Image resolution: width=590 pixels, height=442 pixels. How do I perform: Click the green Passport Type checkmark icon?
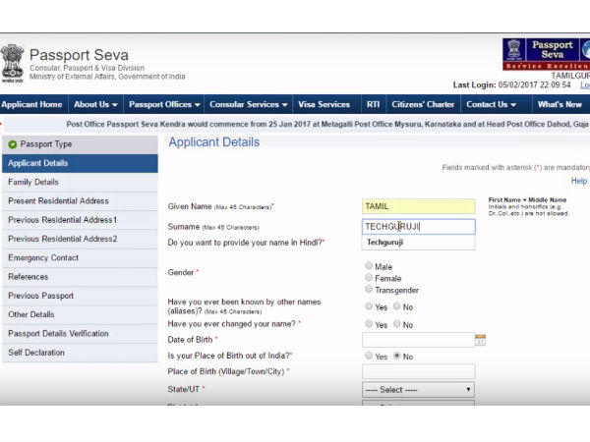[x=12, y=144]
